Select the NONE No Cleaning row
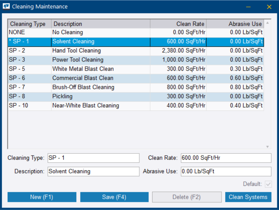279x210 pixels. click(x=68, y=32)
